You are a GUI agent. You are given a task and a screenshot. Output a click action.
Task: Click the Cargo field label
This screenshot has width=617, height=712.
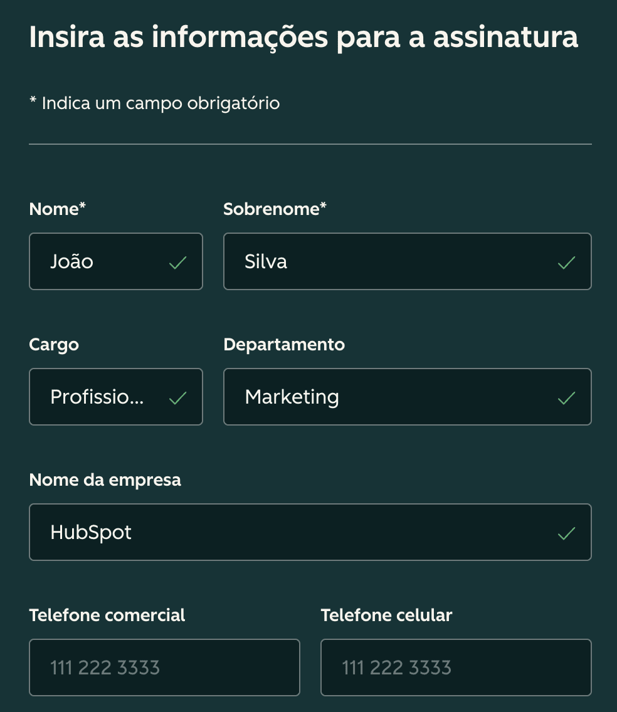pyautogui.click(x=53, y=344)
